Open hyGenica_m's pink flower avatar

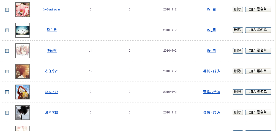point(23,10)
